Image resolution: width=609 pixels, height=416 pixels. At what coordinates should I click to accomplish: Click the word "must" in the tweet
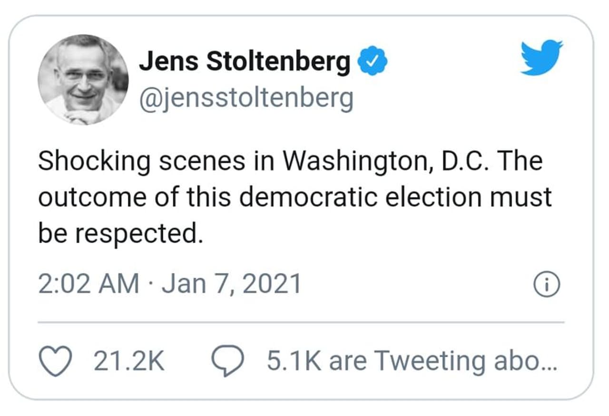point(528,197)
